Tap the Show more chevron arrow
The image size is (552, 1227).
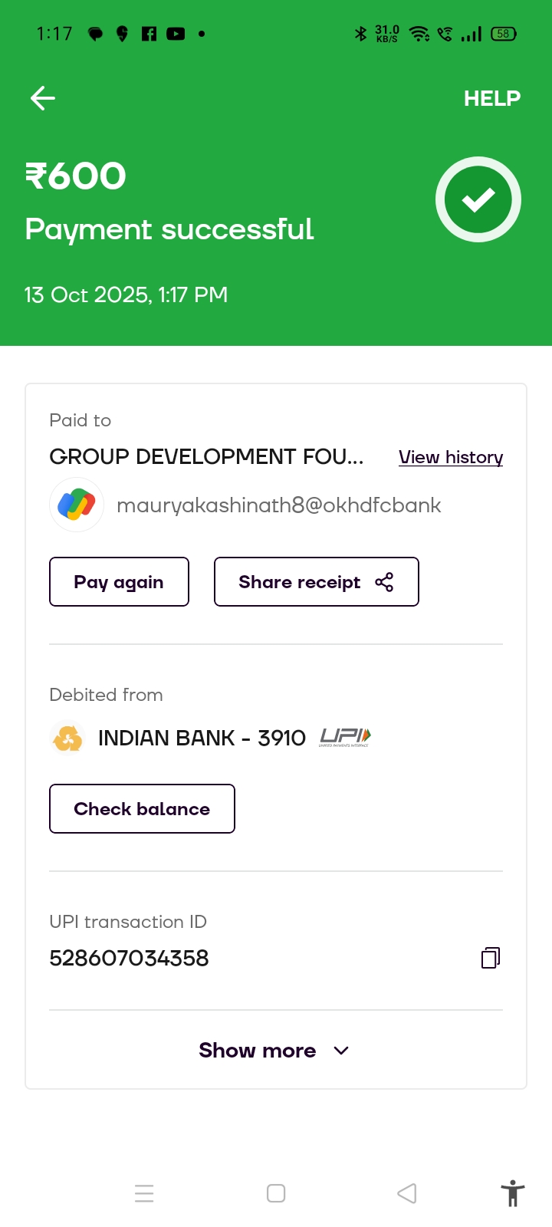[x=342, y=1051]
